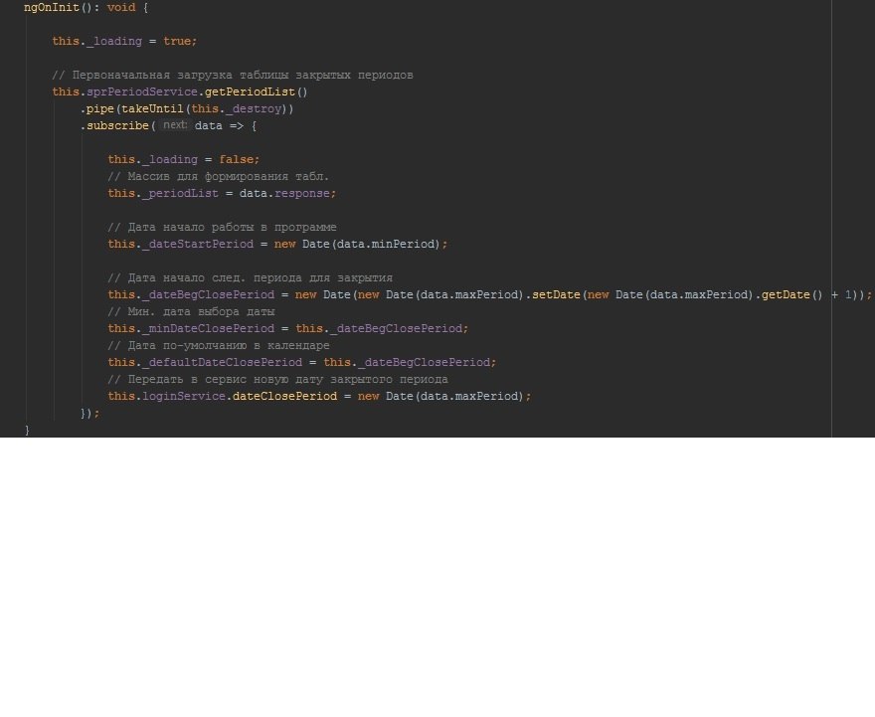The height and width of the screenshot is (717, 875).
Task: Click the getDate method call
Action: click(x=786, y=294)
